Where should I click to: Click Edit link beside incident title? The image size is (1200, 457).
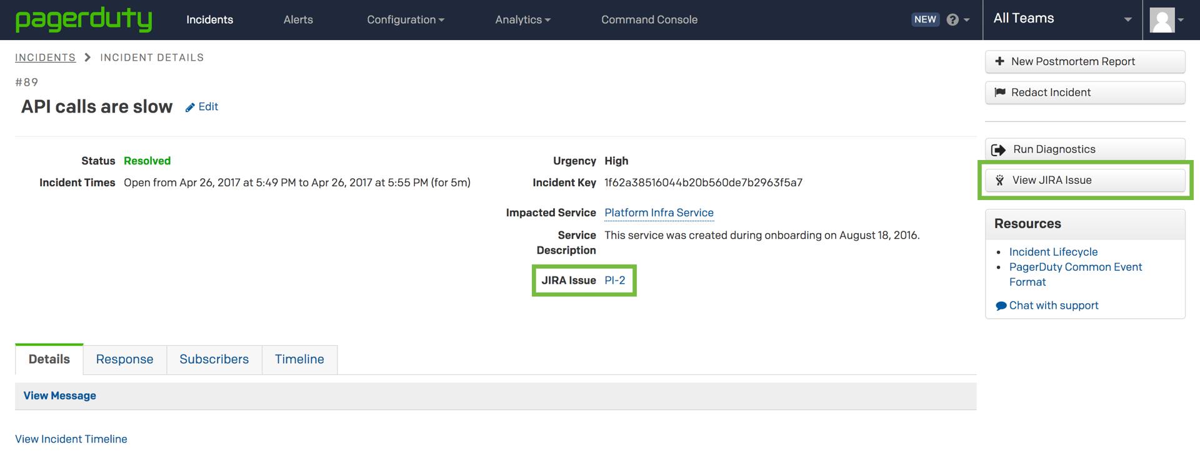coord(208,107)
